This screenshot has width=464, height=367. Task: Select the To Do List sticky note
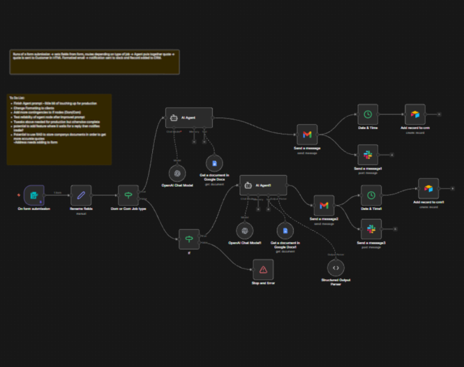pyautogui.click(x=59, y=129)
